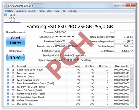Click the scroll down arrow of SMART list
Screen dimensions: 139x110
coord(132,103)
